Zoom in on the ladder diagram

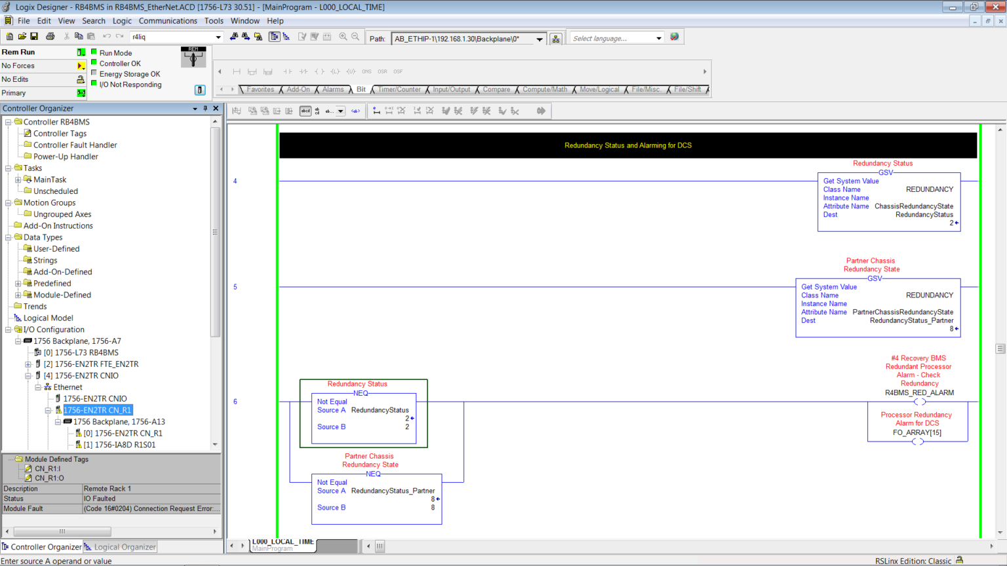point(344,37)
